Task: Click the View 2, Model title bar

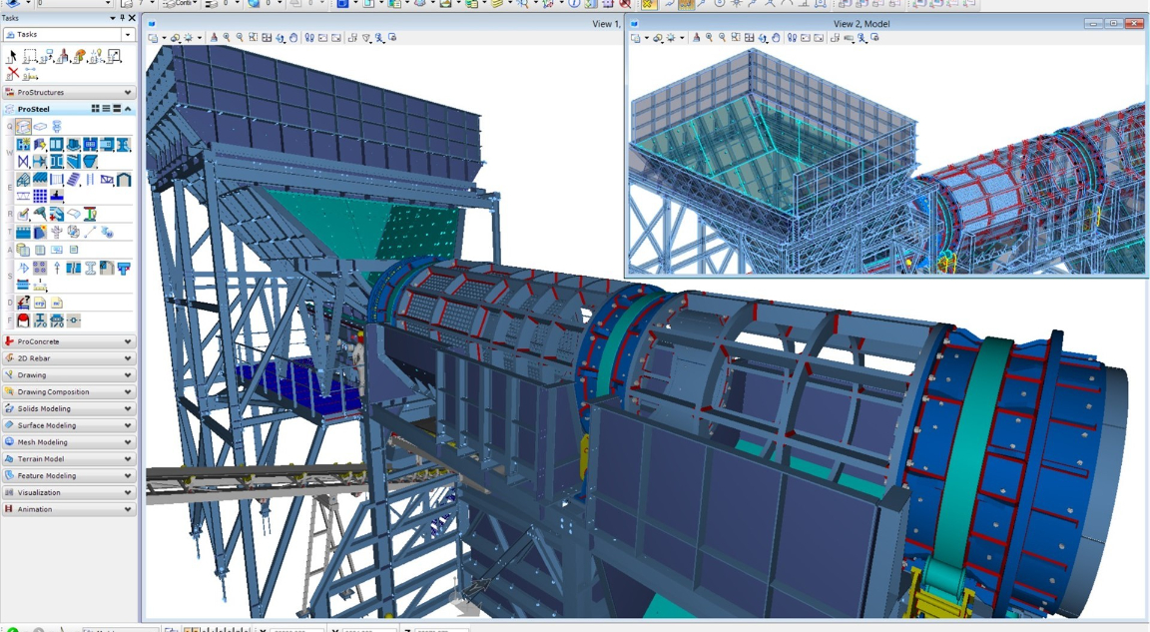Action: coord(862,23)
